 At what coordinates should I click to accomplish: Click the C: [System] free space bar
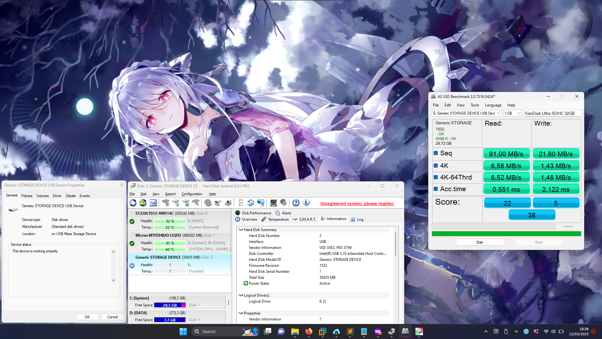tap(170, 305)
